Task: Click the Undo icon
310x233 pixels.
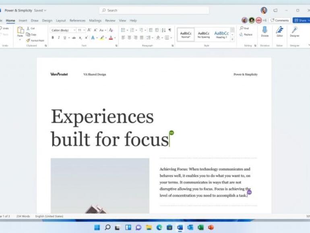Action: click(x=1, y=28)
